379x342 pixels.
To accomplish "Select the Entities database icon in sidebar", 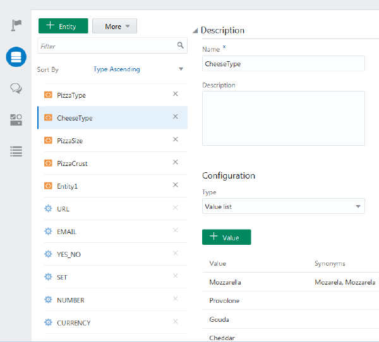I will (x=16, y=57).
